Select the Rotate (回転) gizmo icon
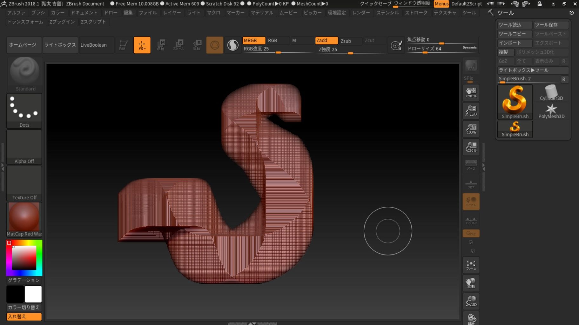 197,45
